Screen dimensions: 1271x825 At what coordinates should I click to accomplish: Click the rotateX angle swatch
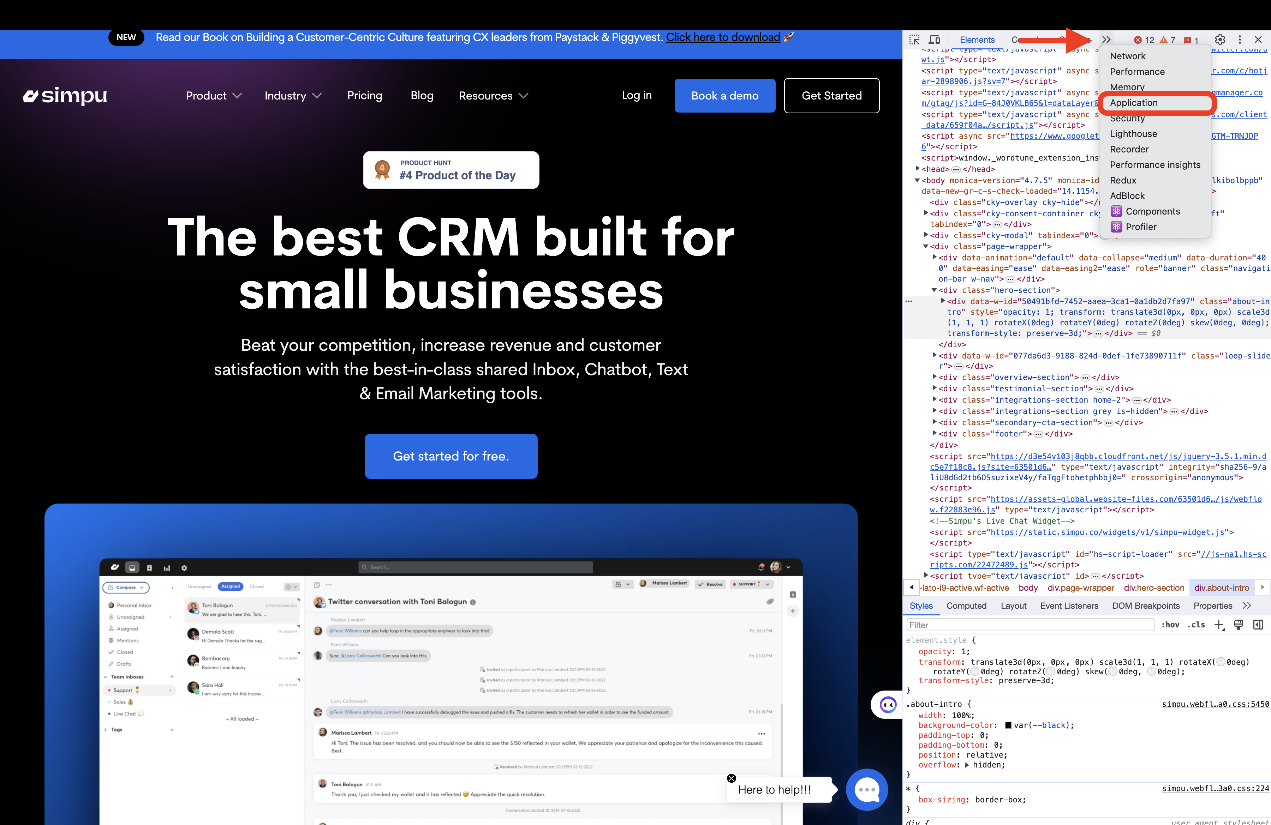tap(1220, 662)
